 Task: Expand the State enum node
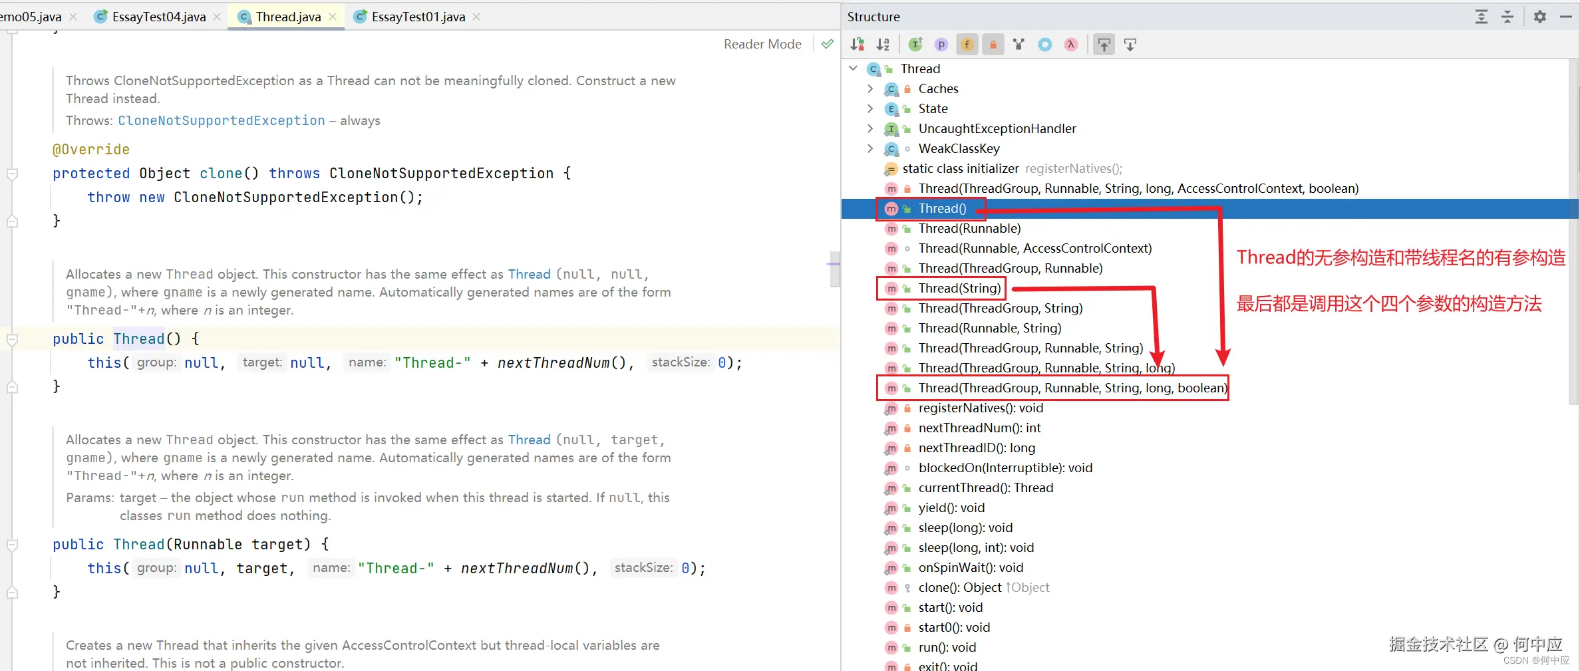(x=870, y=108)
